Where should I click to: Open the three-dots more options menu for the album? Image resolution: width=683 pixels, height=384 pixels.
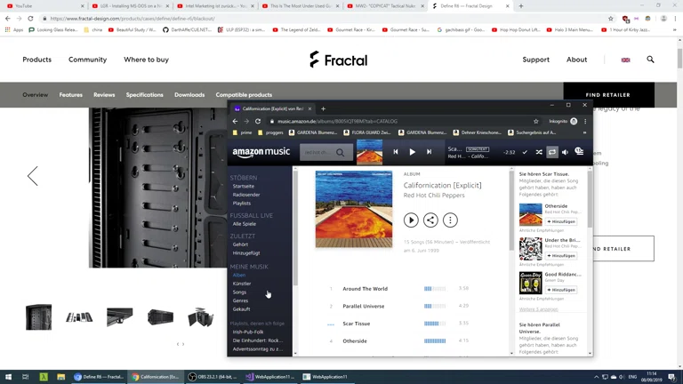[450, 220]
